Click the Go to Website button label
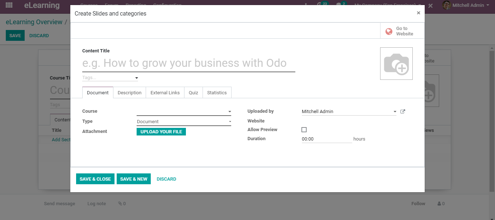 click(404, 31)
